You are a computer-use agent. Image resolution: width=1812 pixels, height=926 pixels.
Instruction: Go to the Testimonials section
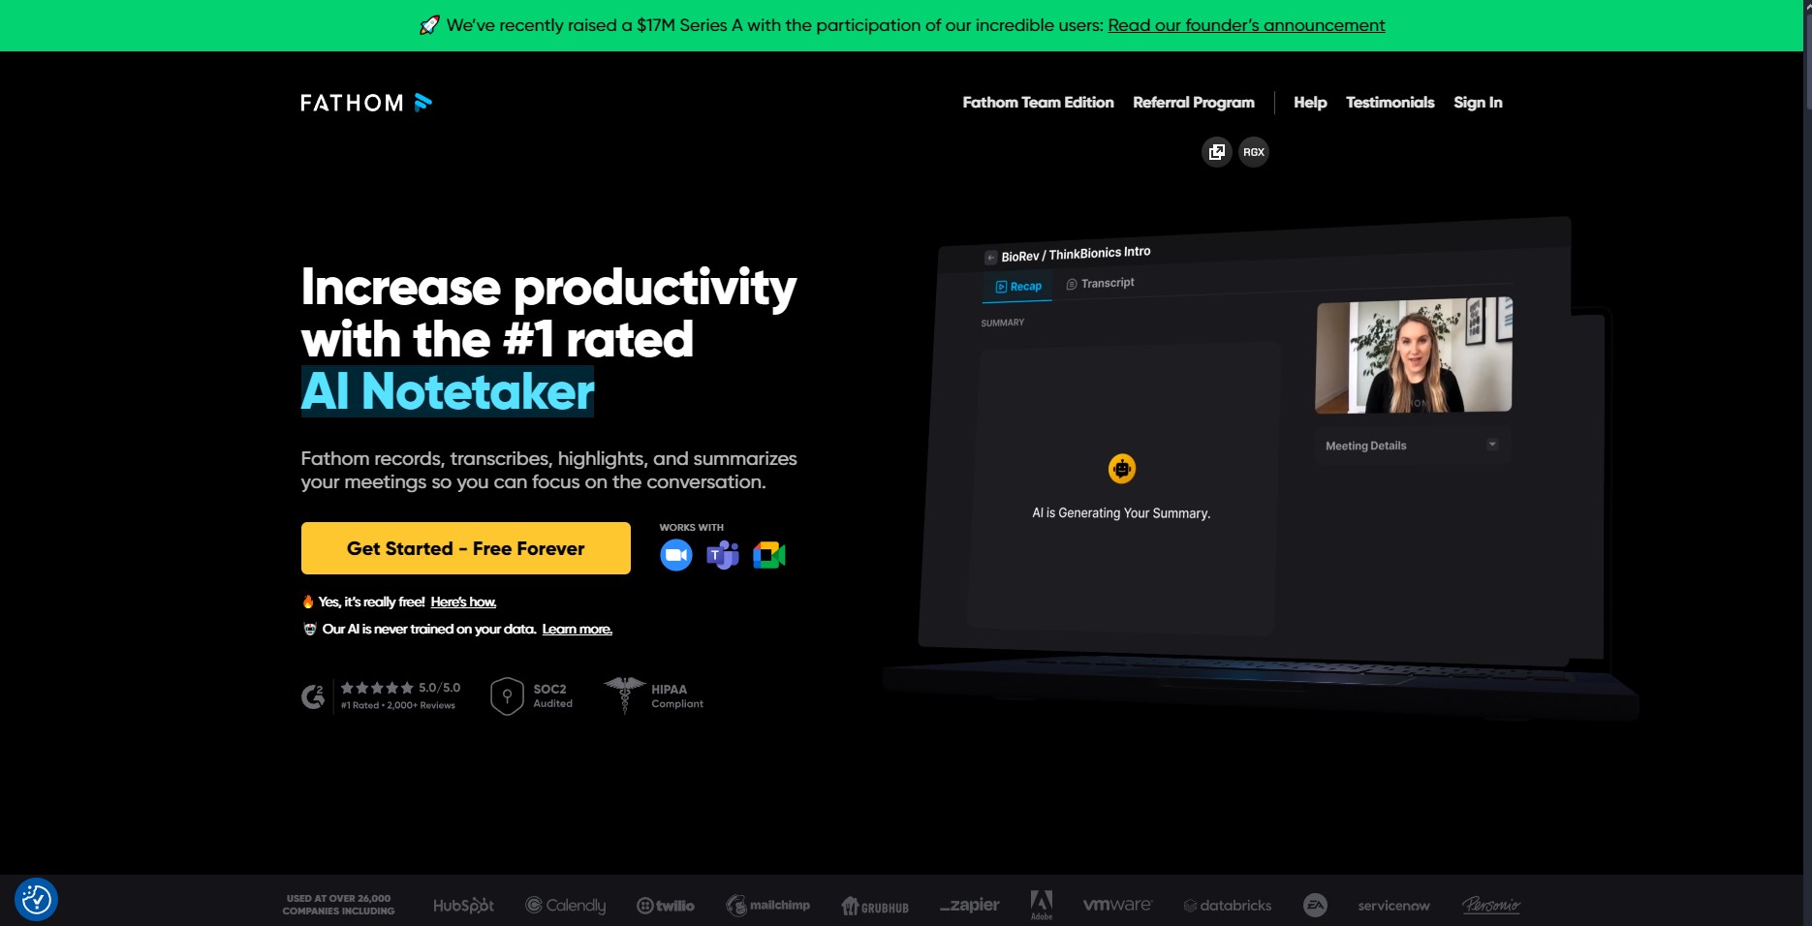pos(1390,103)
